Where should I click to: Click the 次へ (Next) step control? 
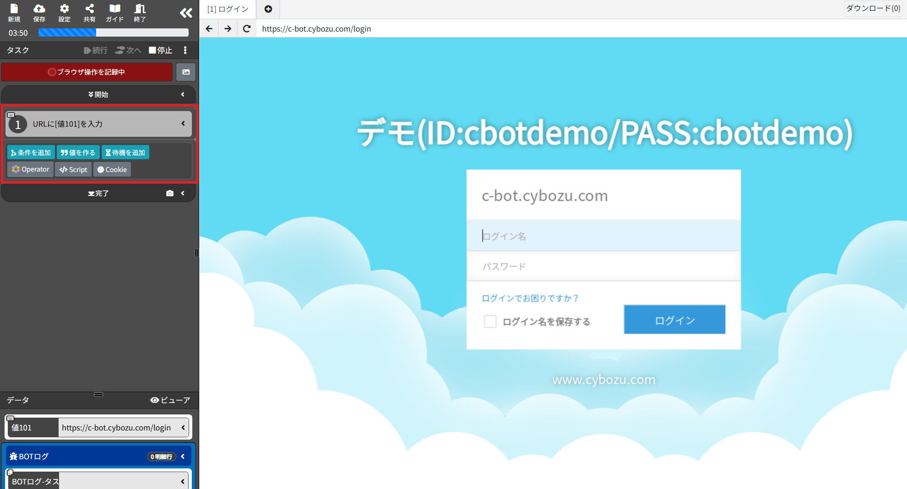(128, 50)
